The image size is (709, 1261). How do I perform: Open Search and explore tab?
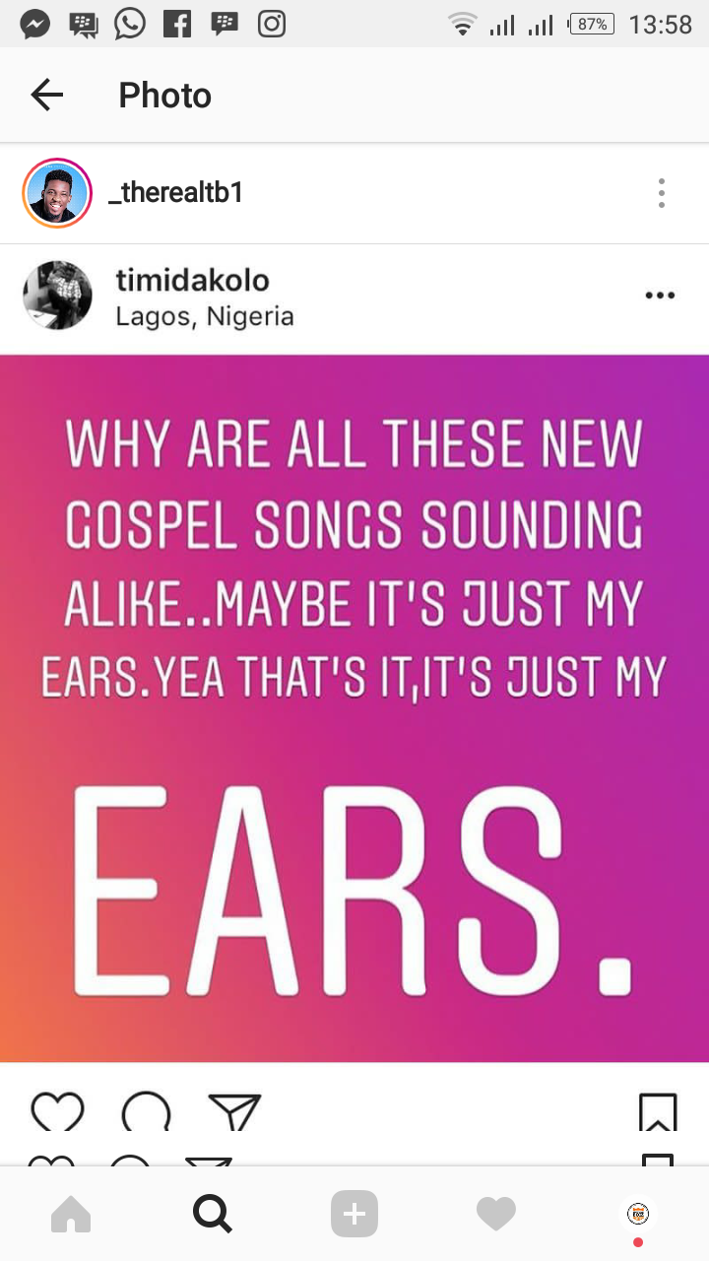[213, 1214]
